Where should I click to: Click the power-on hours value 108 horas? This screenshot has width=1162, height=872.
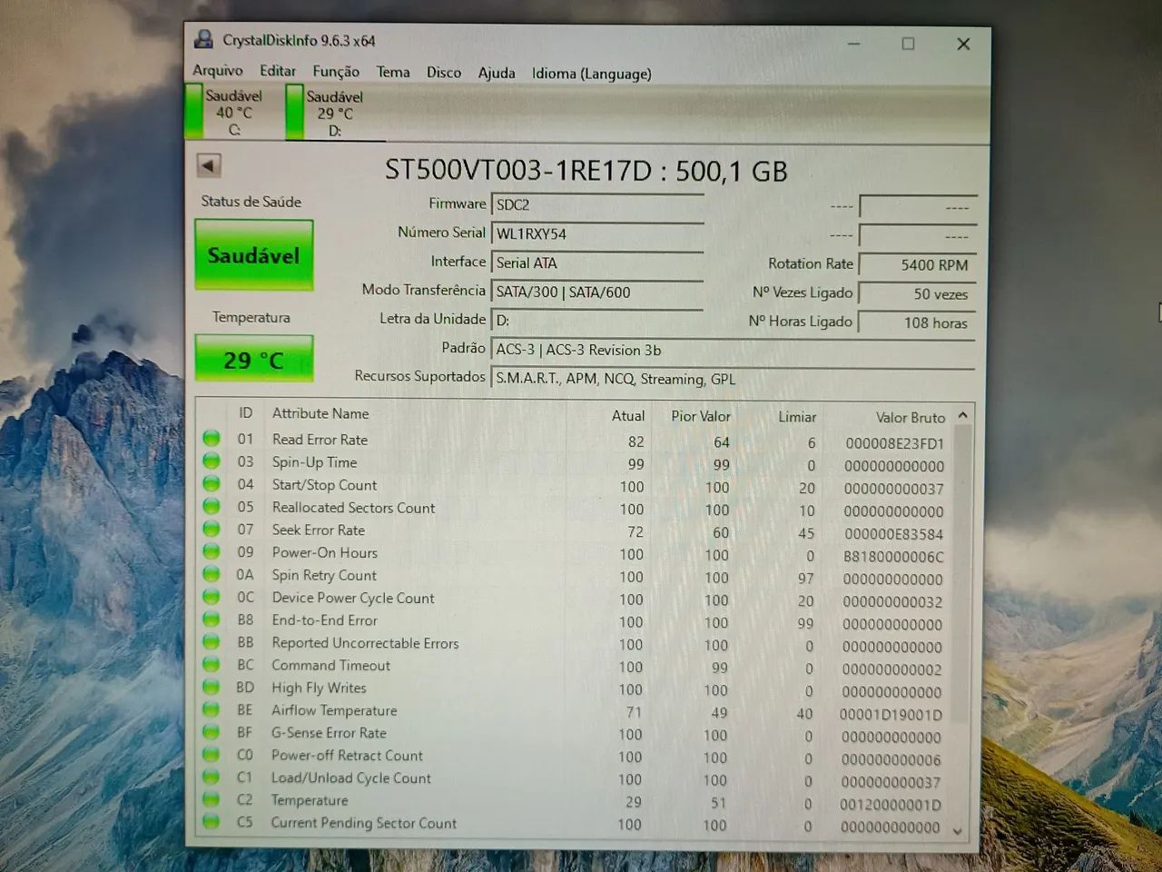coord(917,323)
